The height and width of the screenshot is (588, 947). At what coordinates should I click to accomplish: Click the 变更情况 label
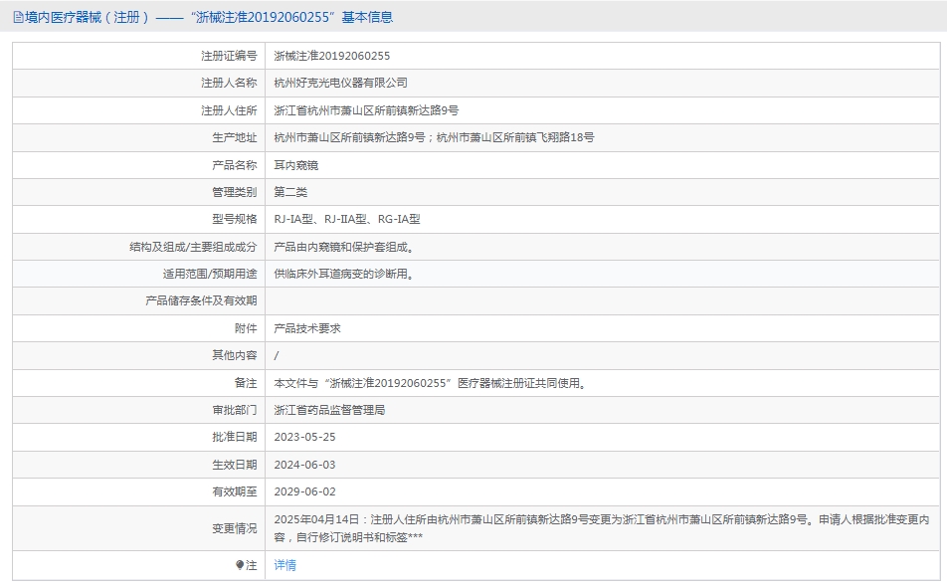point(235,528)
